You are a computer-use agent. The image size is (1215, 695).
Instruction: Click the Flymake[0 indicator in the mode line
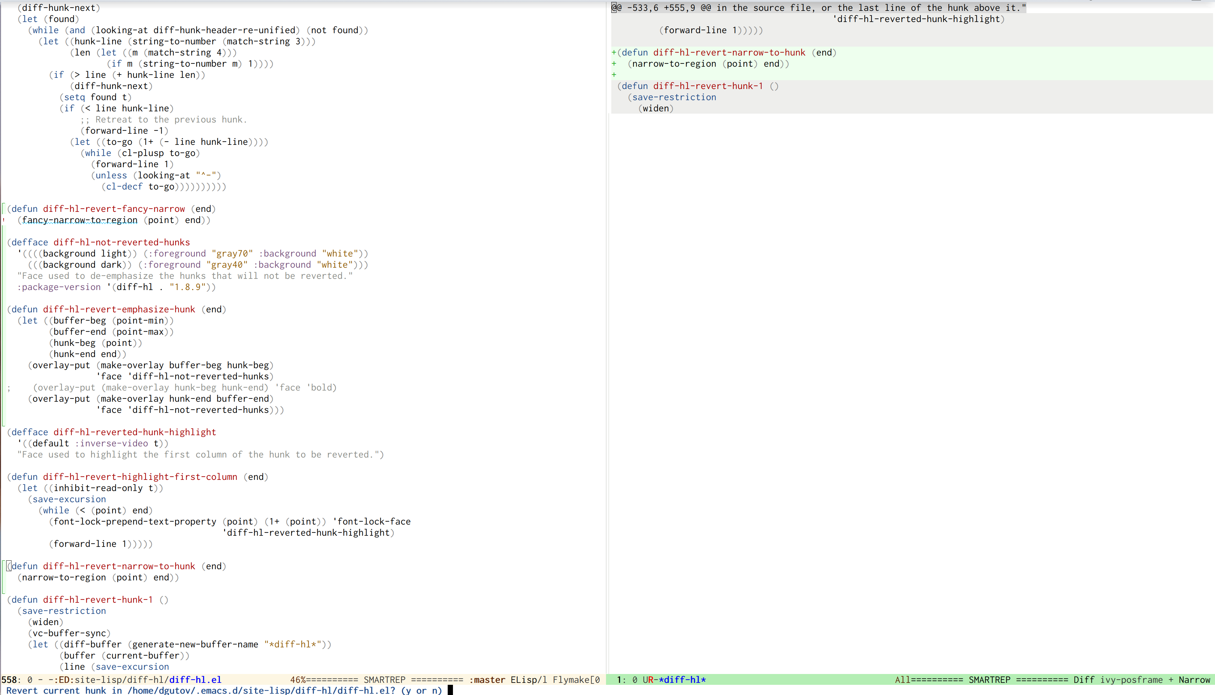576,680
